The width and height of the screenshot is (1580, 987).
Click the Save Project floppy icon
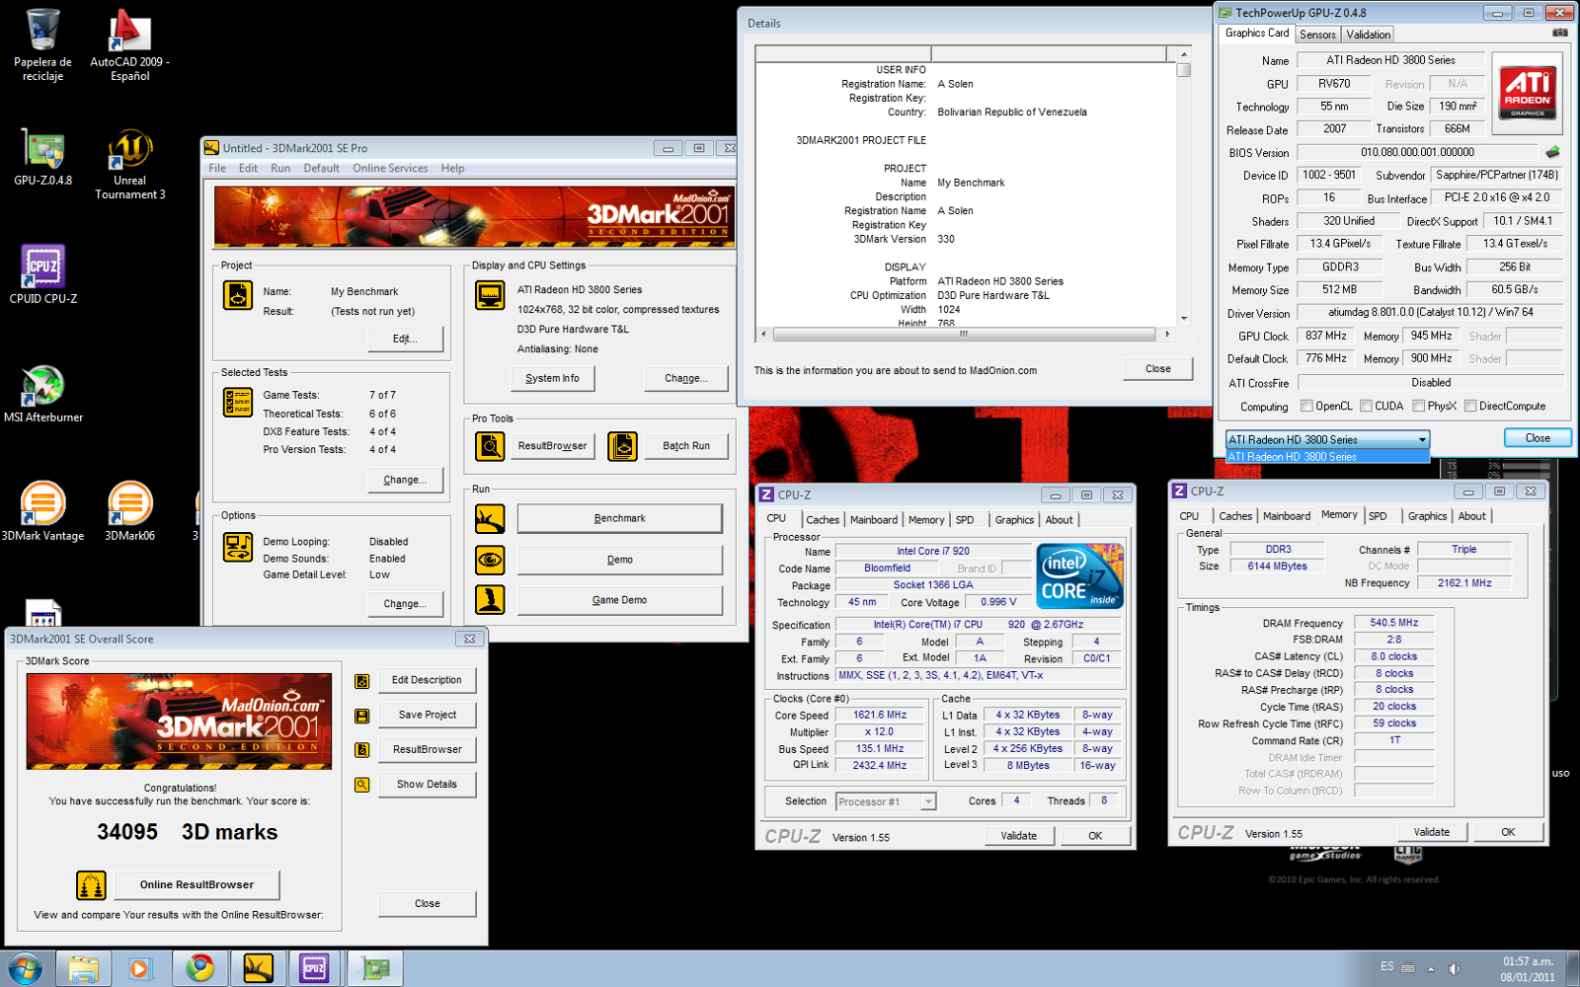coord(362,716)
